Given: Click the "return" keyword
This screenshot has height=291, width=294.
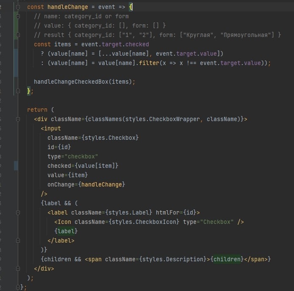Looking at the screenshot, I should 37,110.
